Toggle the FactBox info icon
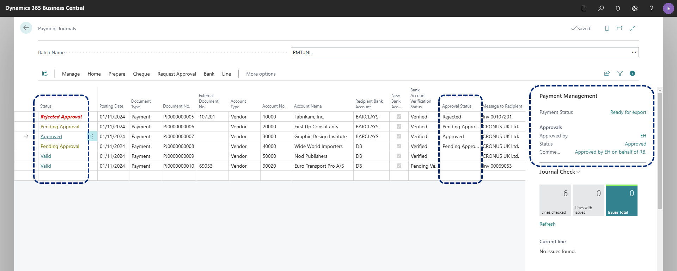The height and width of the screenshot is (271, 677). click(x=633, y=73)
